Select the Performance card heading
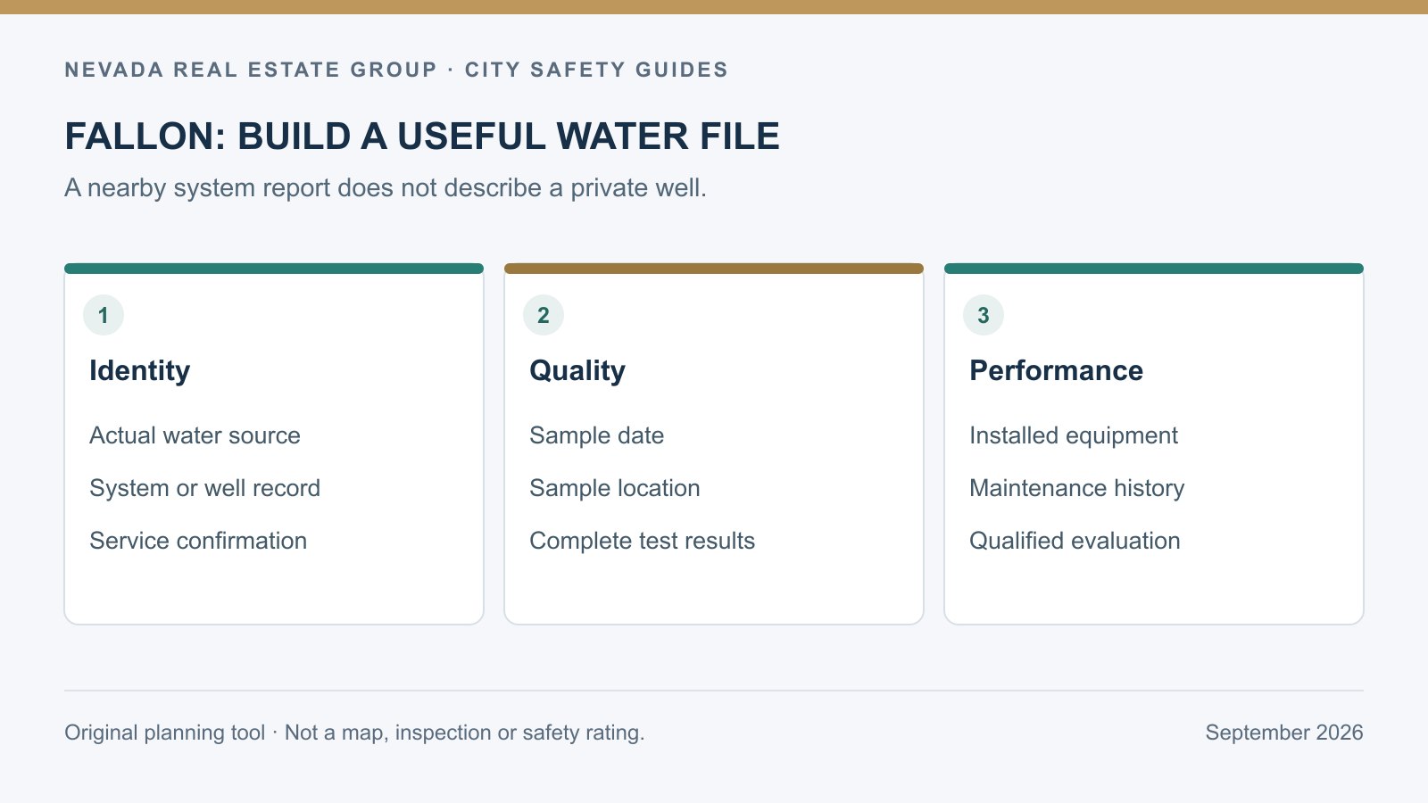Image resolution: width=1428 pixels, height=803 pixels. [1057, 370]
